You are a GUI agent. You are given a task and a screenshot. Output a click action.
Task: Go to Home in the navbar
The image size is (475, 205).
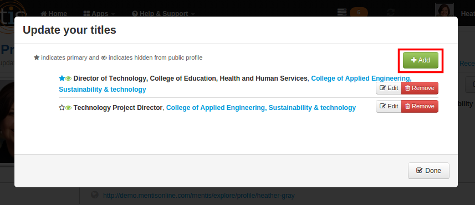[x=54, y=14]
